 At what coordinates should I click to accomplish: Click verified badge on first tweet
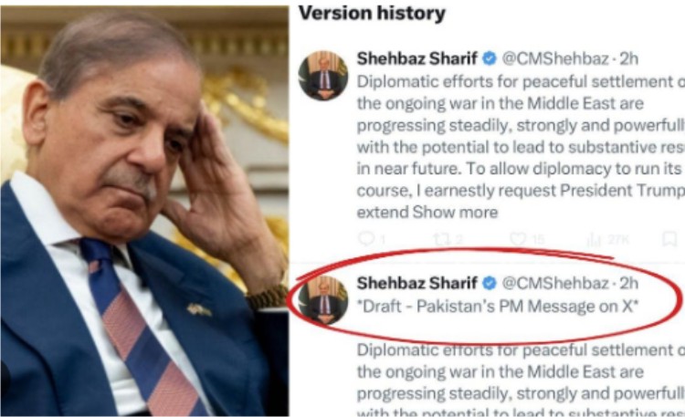490,58
